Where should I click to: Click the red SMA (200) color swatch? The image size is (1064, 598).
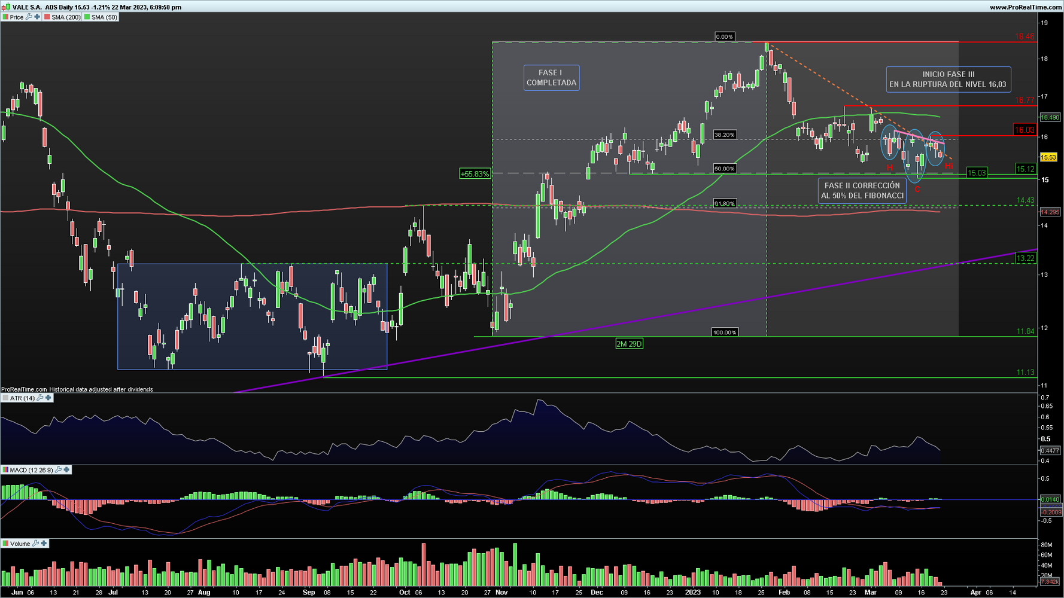click(47, 17)
